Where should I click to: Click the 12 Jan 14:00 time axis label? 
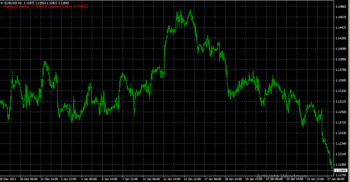[172, 179]
